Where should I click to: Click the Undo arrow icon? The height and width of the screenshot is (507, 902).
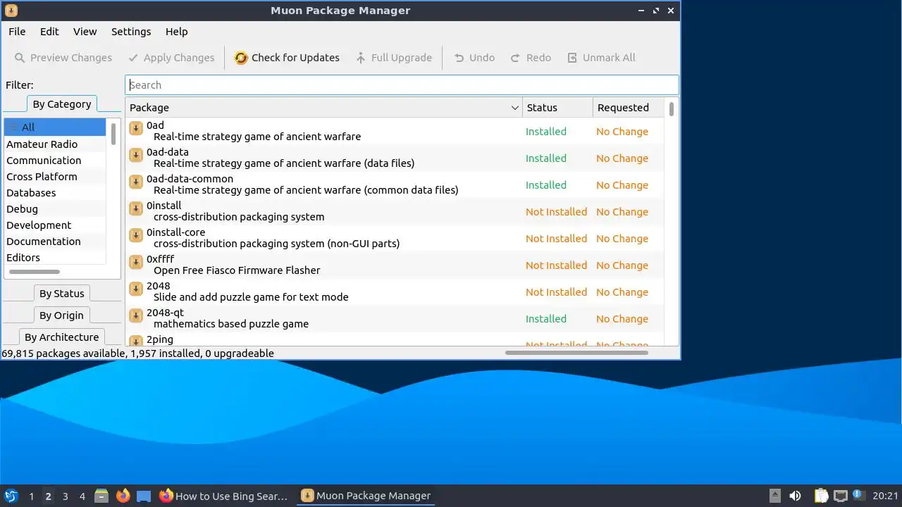(459, 58)
